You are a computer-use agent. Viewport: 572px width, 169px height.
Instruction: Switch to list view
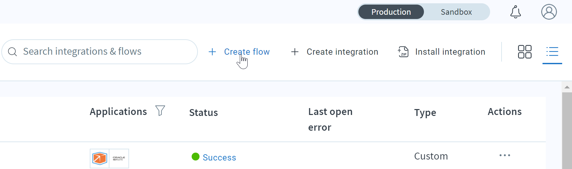pos(552,52)
